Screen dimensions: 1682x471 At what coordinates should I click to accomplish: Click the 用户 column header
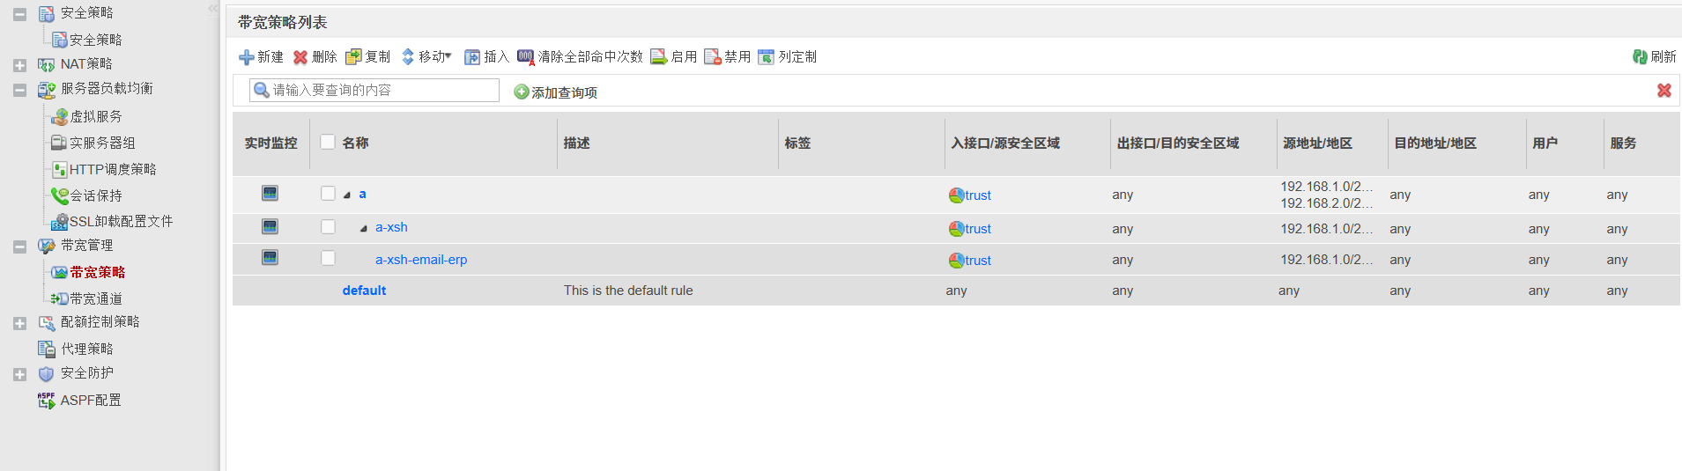tap(1545, 143)
